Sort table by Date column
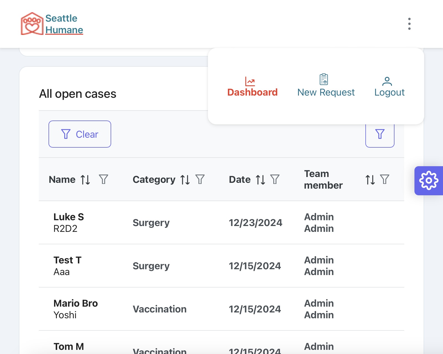443x354 pixels. pyautogui.click(x=260, y=179)
